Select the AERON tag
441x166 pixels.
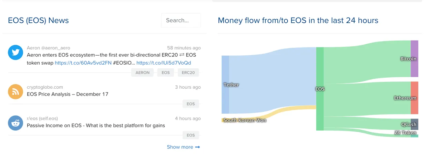(x=142, y=73)
